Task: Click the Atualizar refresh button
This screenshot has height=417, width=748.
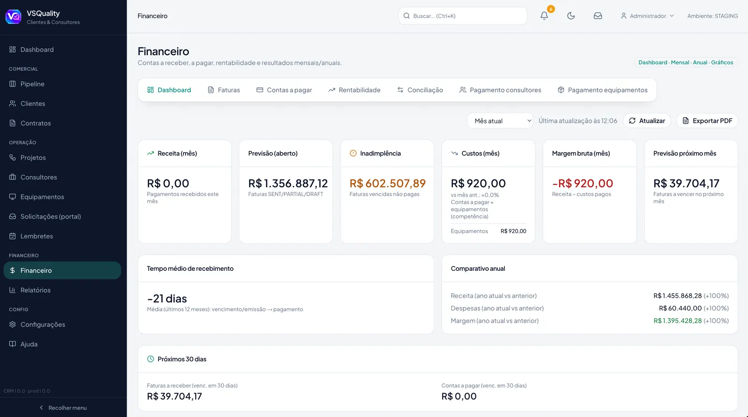Action: coord(647,120)
